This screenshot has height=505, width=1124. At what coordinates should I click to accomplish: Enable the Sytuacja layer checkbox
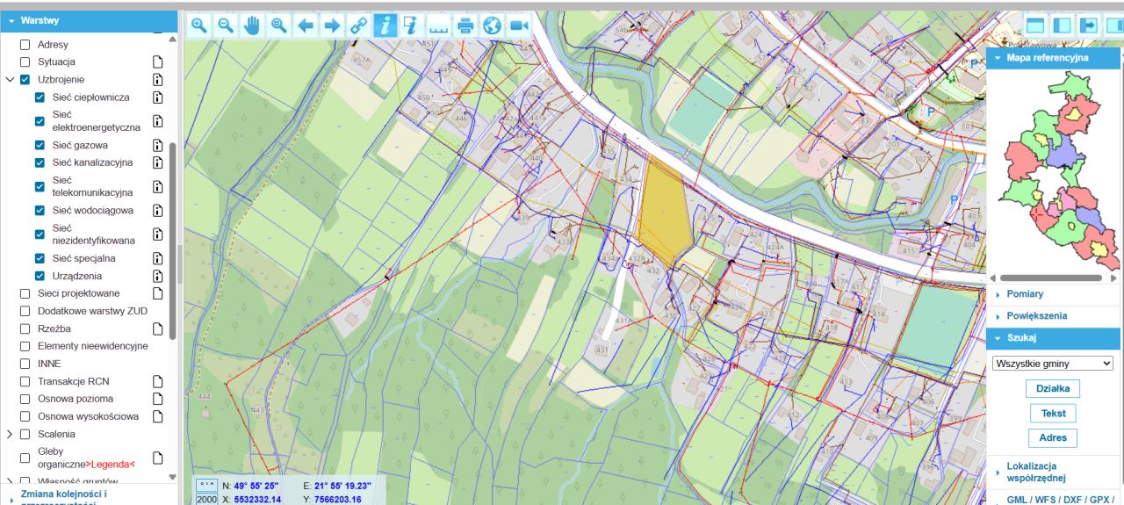point(25,62)
